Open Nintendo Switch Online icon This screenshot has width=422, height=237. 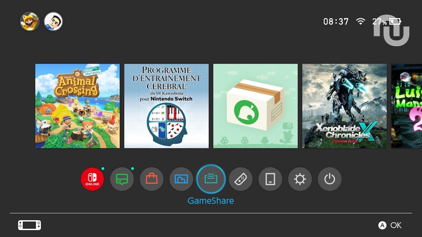92,179
